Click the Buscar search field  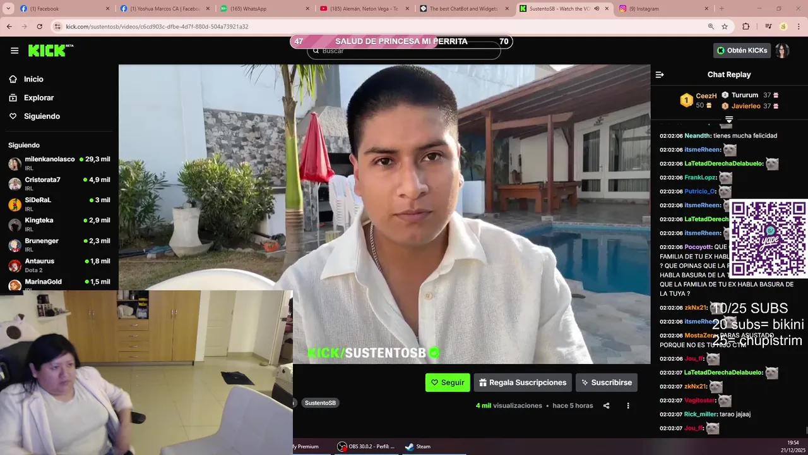(x=404, y=51)
